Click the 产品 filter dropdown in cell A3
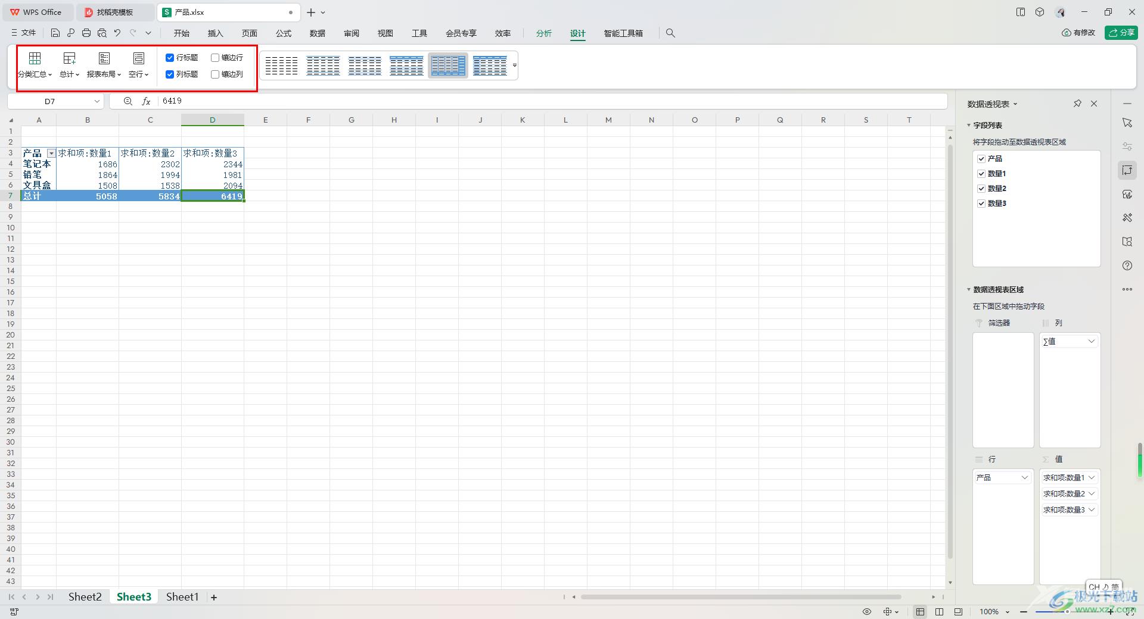The width and height of the screenshot is (1144, 619). click(51, 154)
